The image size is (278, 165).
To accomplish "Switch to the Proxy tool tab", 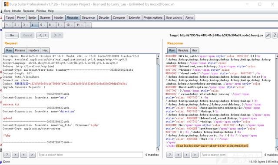I will (21, 17).
